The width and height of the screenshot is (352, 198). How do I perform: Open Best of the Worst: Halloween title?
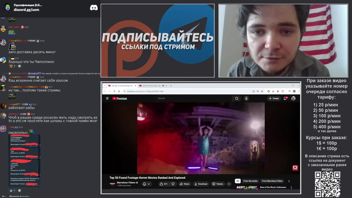[273, 187]
